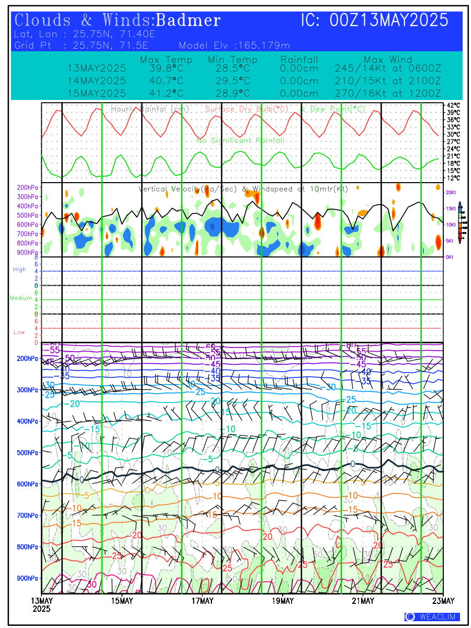Click the 5Kt windspeed axis label
Image resolution: width=471 pixels, height=628 pixels.
click(450, 241)
